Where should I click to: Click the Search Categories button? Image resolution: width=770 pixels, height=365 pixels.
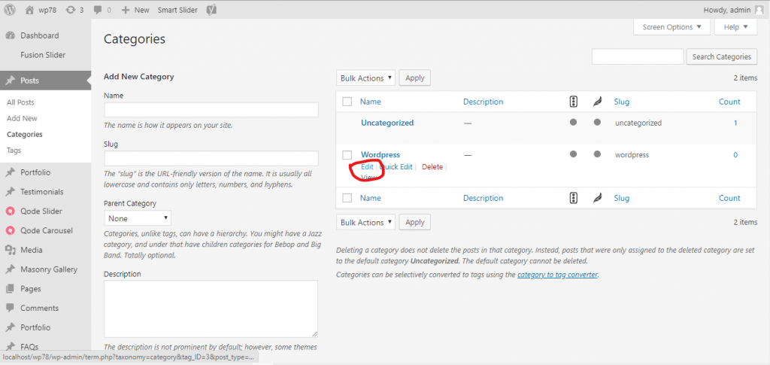click(721, 56)
